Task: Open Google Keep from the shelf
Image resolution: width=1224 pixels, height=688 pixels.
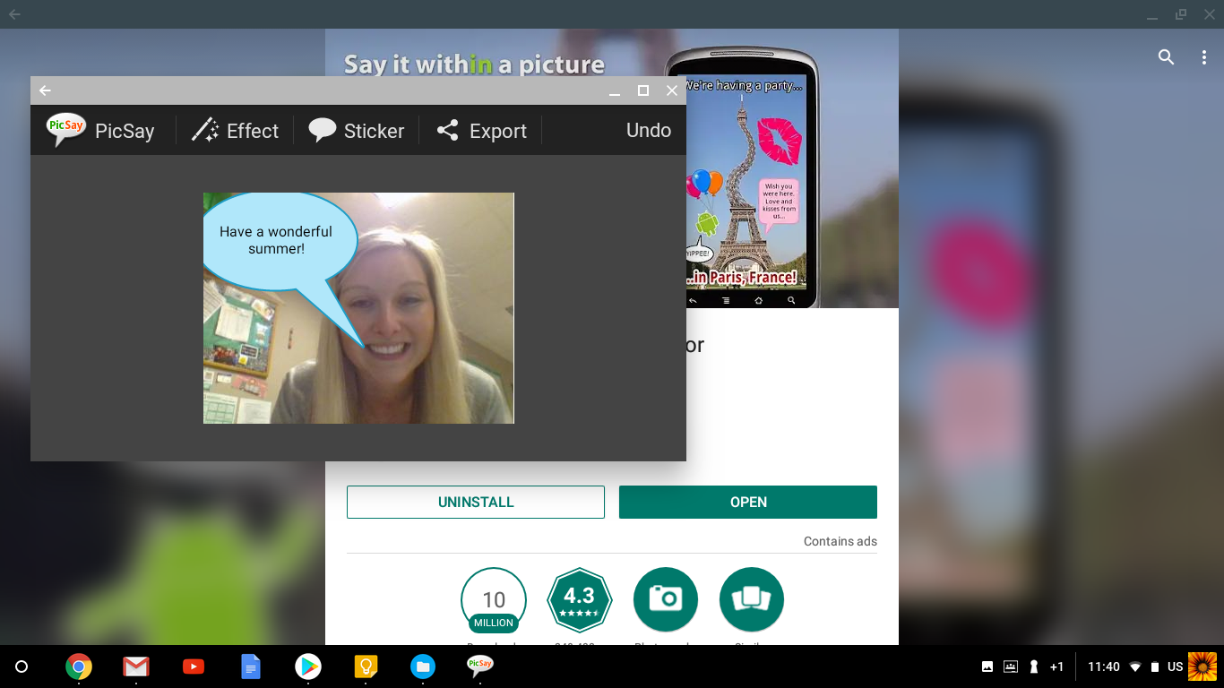Action: coord(366,666)
